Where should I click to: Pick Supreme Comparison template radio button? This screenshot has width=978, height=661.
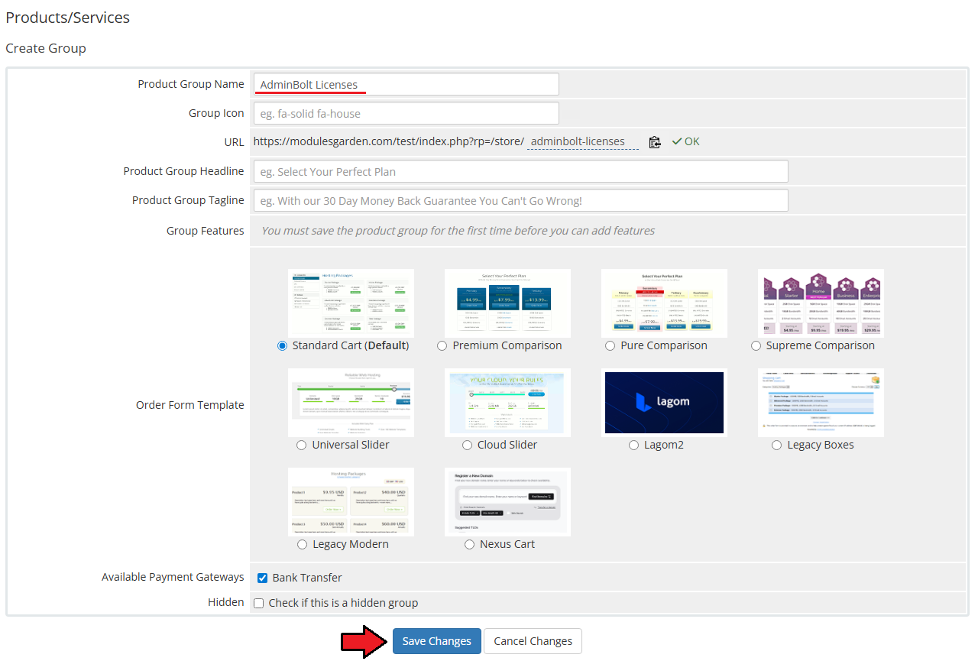(756, 346)
